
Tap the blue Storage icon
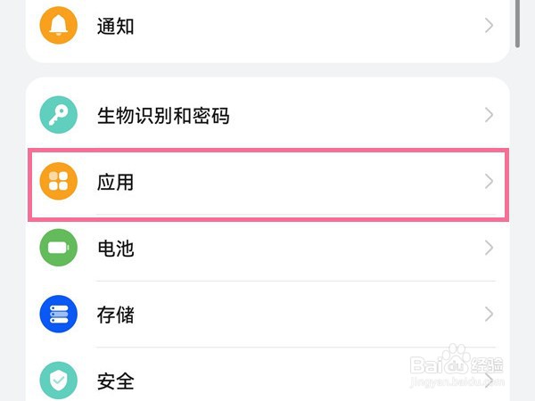click(x=59, y=314)
